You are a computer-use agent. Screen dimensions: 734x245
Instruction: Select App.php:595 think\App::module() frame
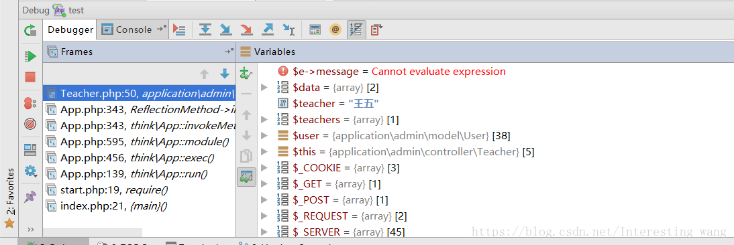pos(139,142)
